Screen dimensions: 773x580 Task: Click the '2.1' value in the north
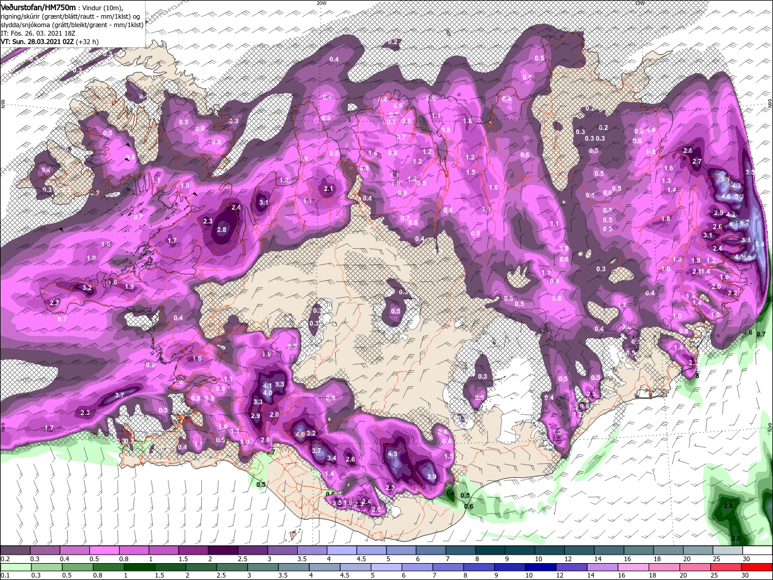tap(329, 188)
